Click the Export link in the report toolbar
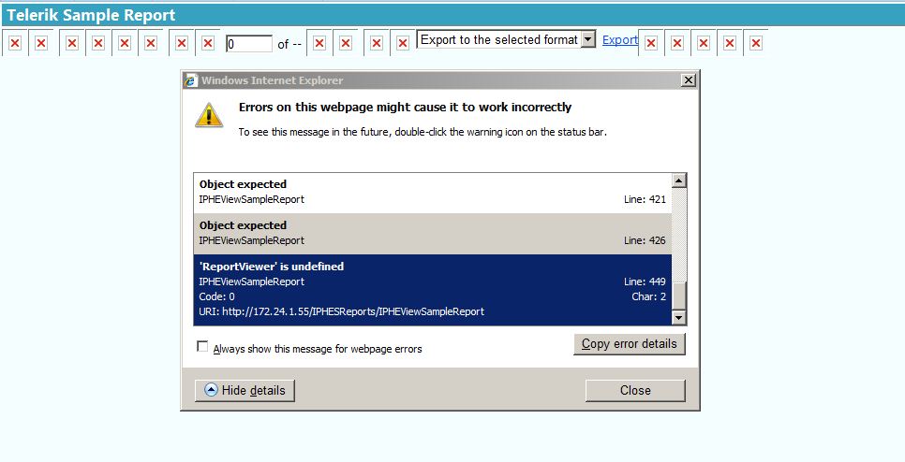This screenshot has width=905, height=462. click(x=620, y=40)
